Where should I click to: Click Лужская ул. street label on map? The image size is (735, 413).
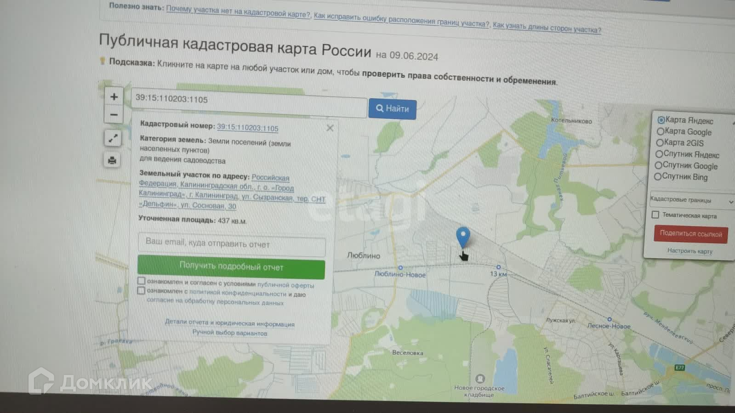point(560,320)
